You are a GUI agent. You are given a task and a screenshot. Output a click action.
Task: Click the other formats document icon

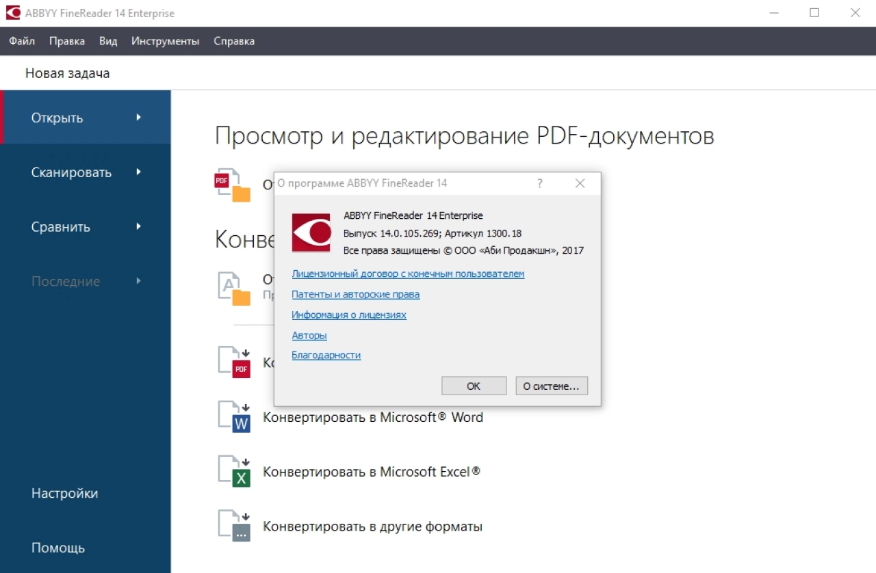233,526
